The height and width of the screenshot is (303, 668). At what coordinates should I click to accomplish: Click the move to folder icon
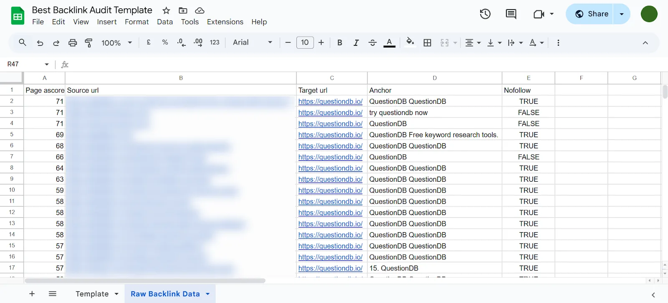[x=183, y=10]
